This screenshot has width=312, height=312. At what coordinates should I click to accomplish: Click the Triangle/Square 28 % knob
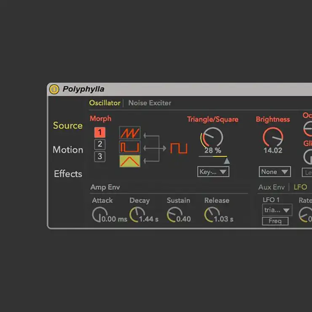coord(212,137)
